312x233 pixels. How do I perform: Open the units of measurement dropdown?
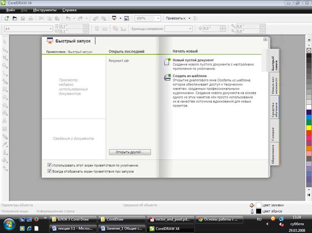click(190, 29)
